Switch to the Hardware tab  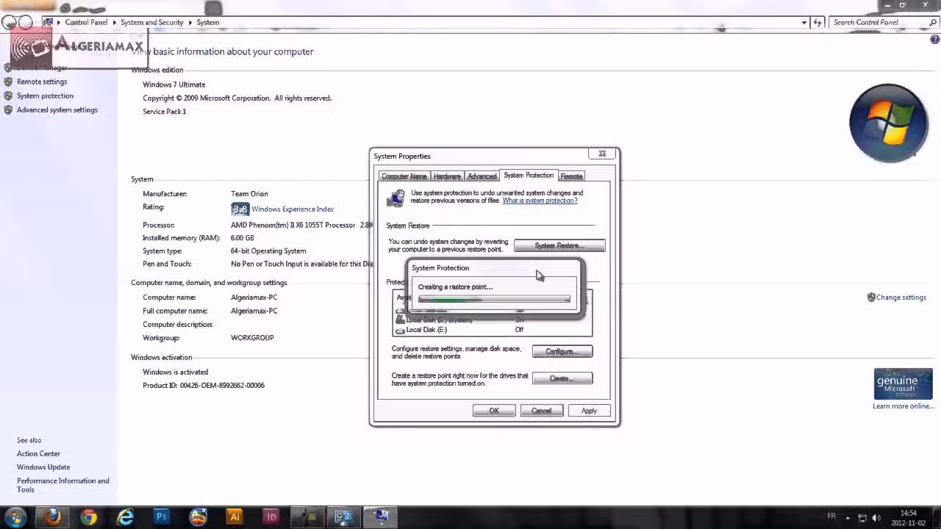[x=447, y=176]
